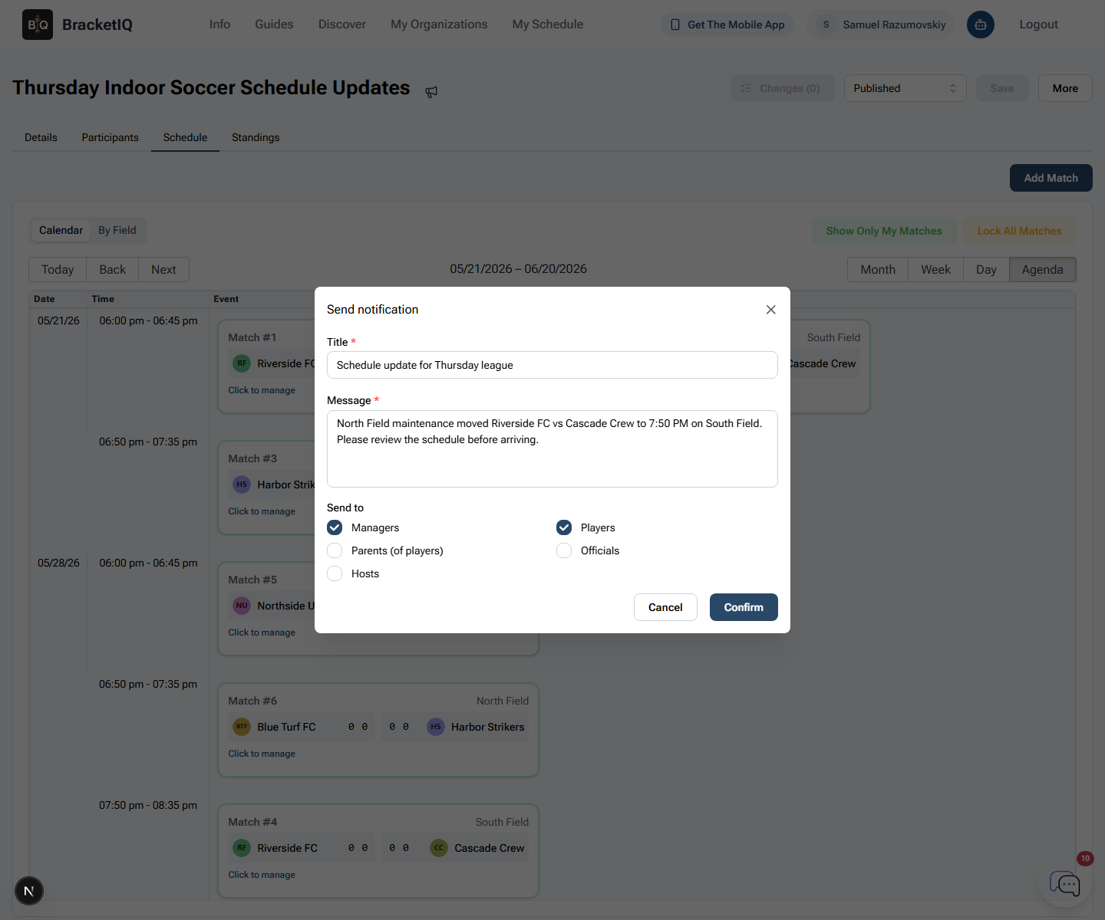Screen dimensions: 1105x920
Task: Select the Agenda view
Action: pyautogui.click(x=1042, y=270)
